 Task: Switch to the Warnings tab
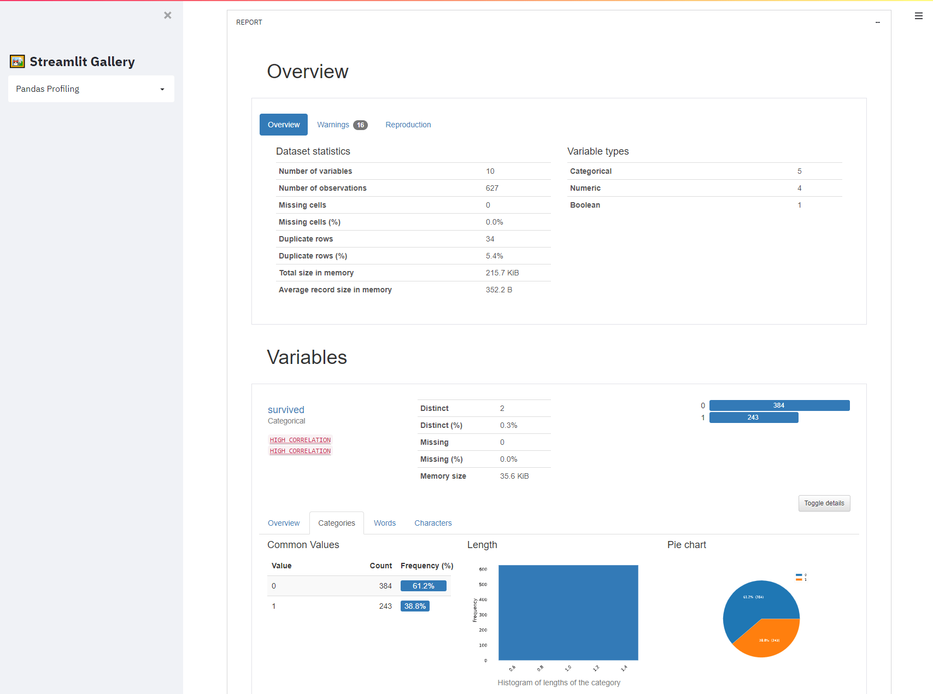click(x=333, y=125)
